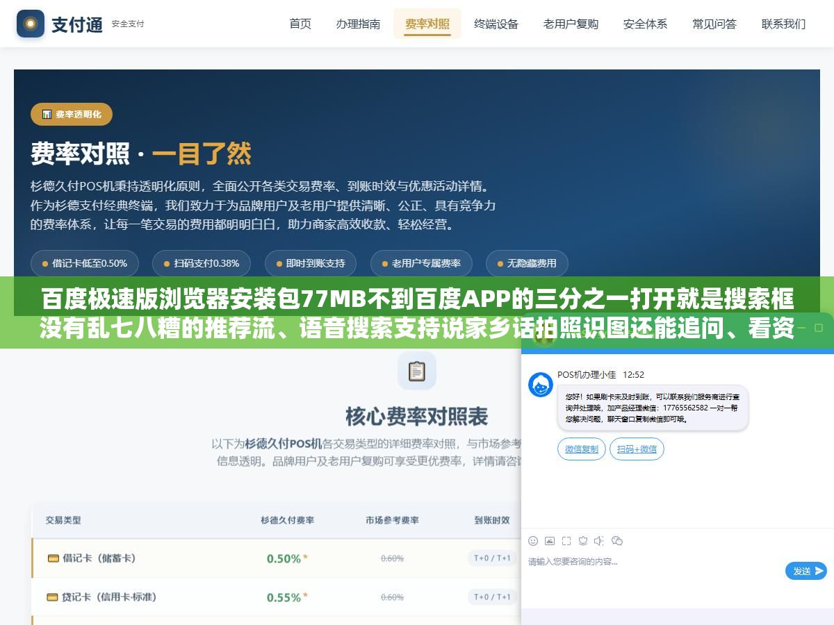
Task: Click the 费率透明化 badge
Action: point(72,115)
